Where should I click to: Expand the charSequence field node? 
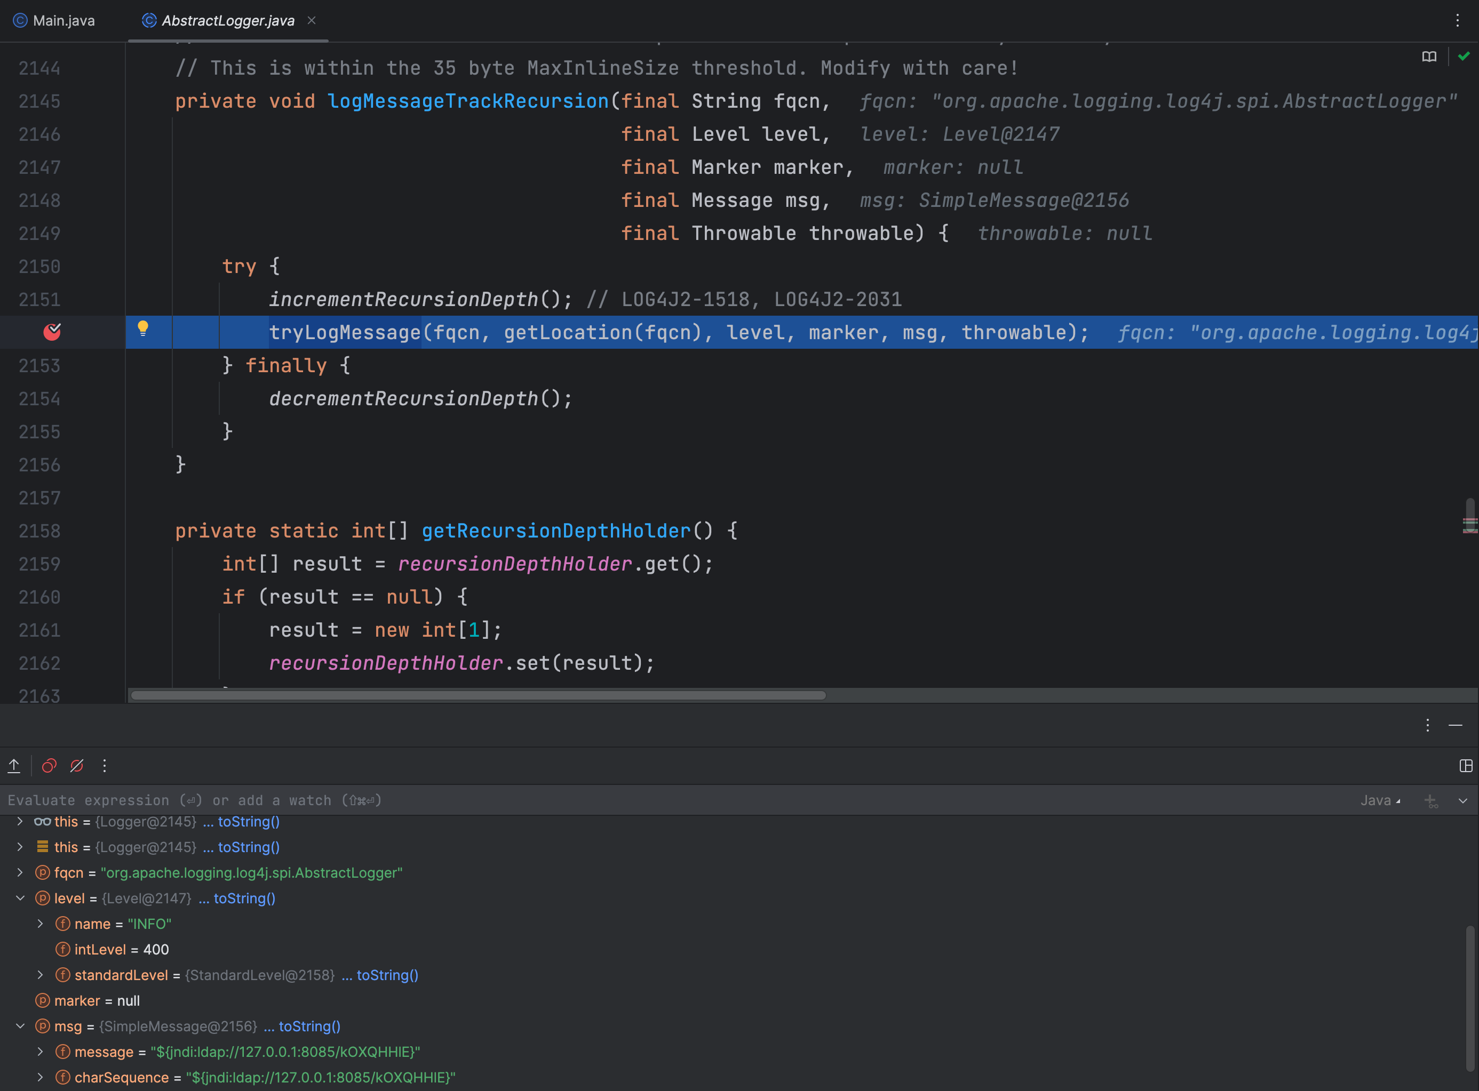[x=41, y=1077]
